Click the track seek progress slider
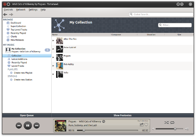The width and height of the screenshot is (196, 137). click(108, 130)
